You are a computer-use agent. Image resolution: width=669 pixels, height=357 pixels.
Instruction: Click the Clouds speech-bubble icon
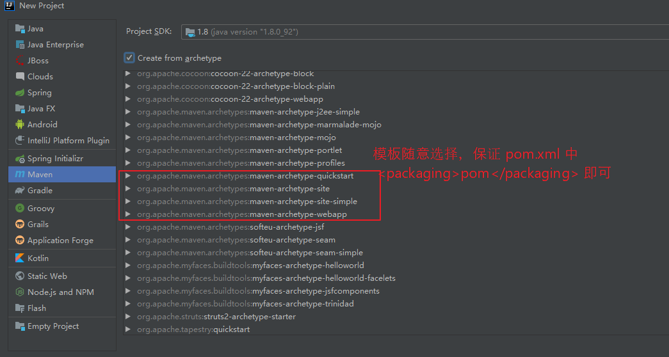tap(20, 76)
